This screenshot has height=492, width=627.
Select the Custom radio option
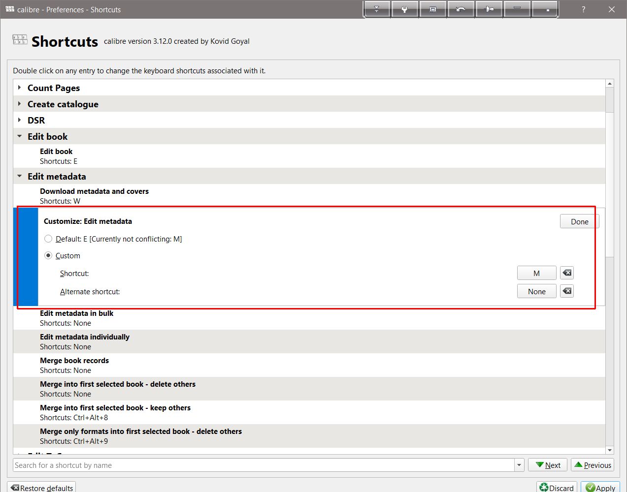(48, 255)
